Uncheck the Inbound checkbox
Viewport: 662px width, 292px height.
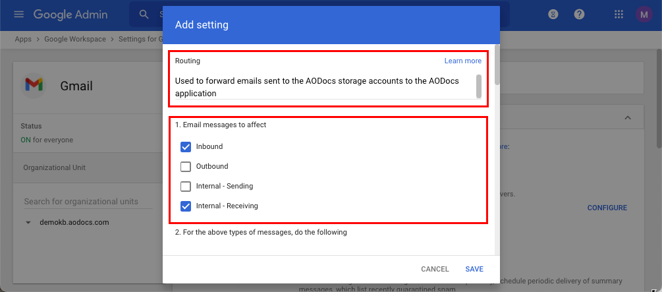186,147
